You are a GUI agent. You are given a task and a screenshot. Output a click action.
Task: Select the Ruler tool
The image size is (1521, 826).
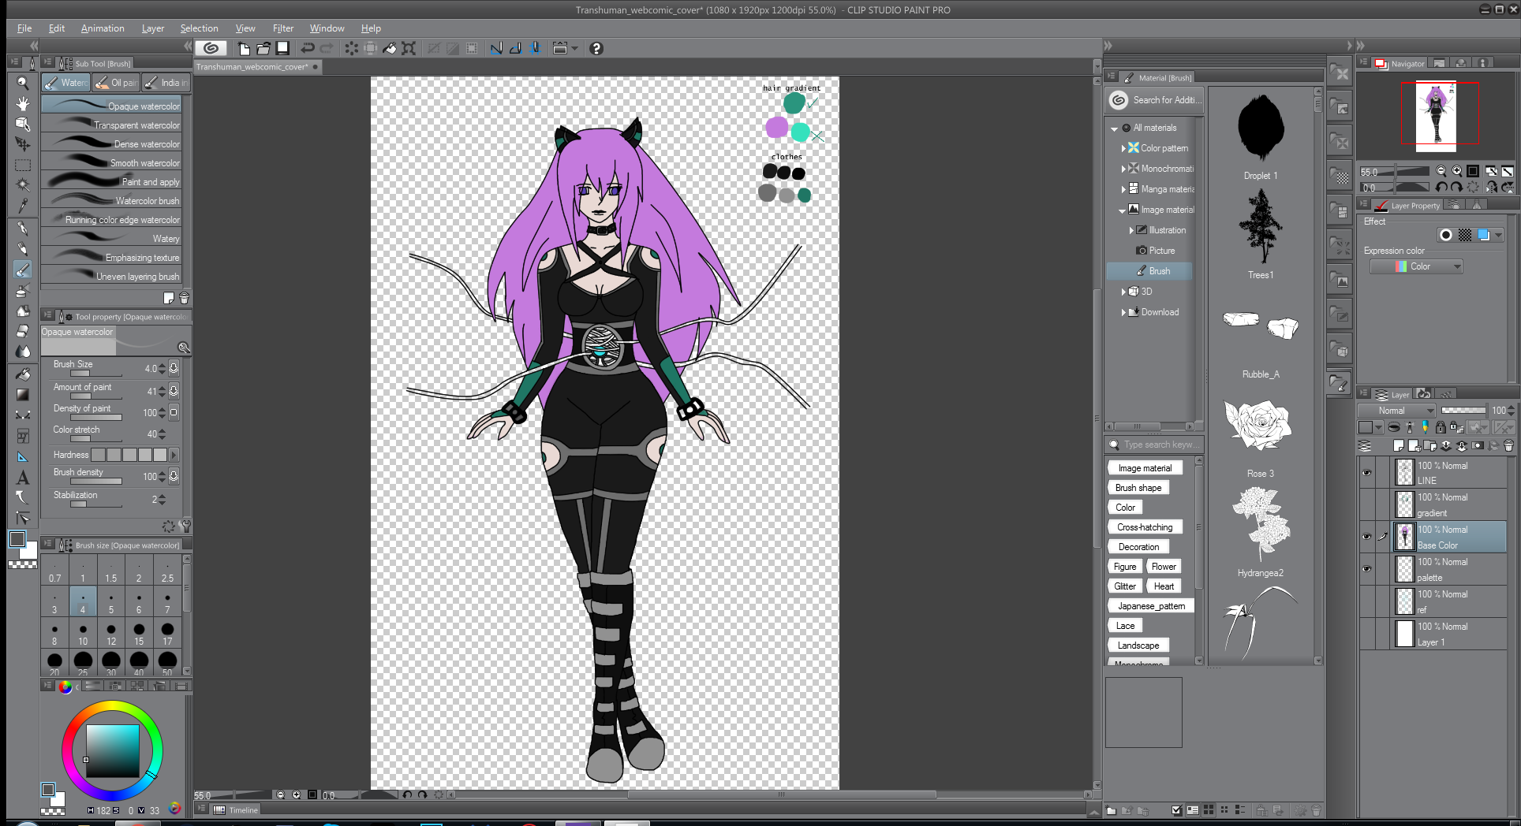(23, 457)
